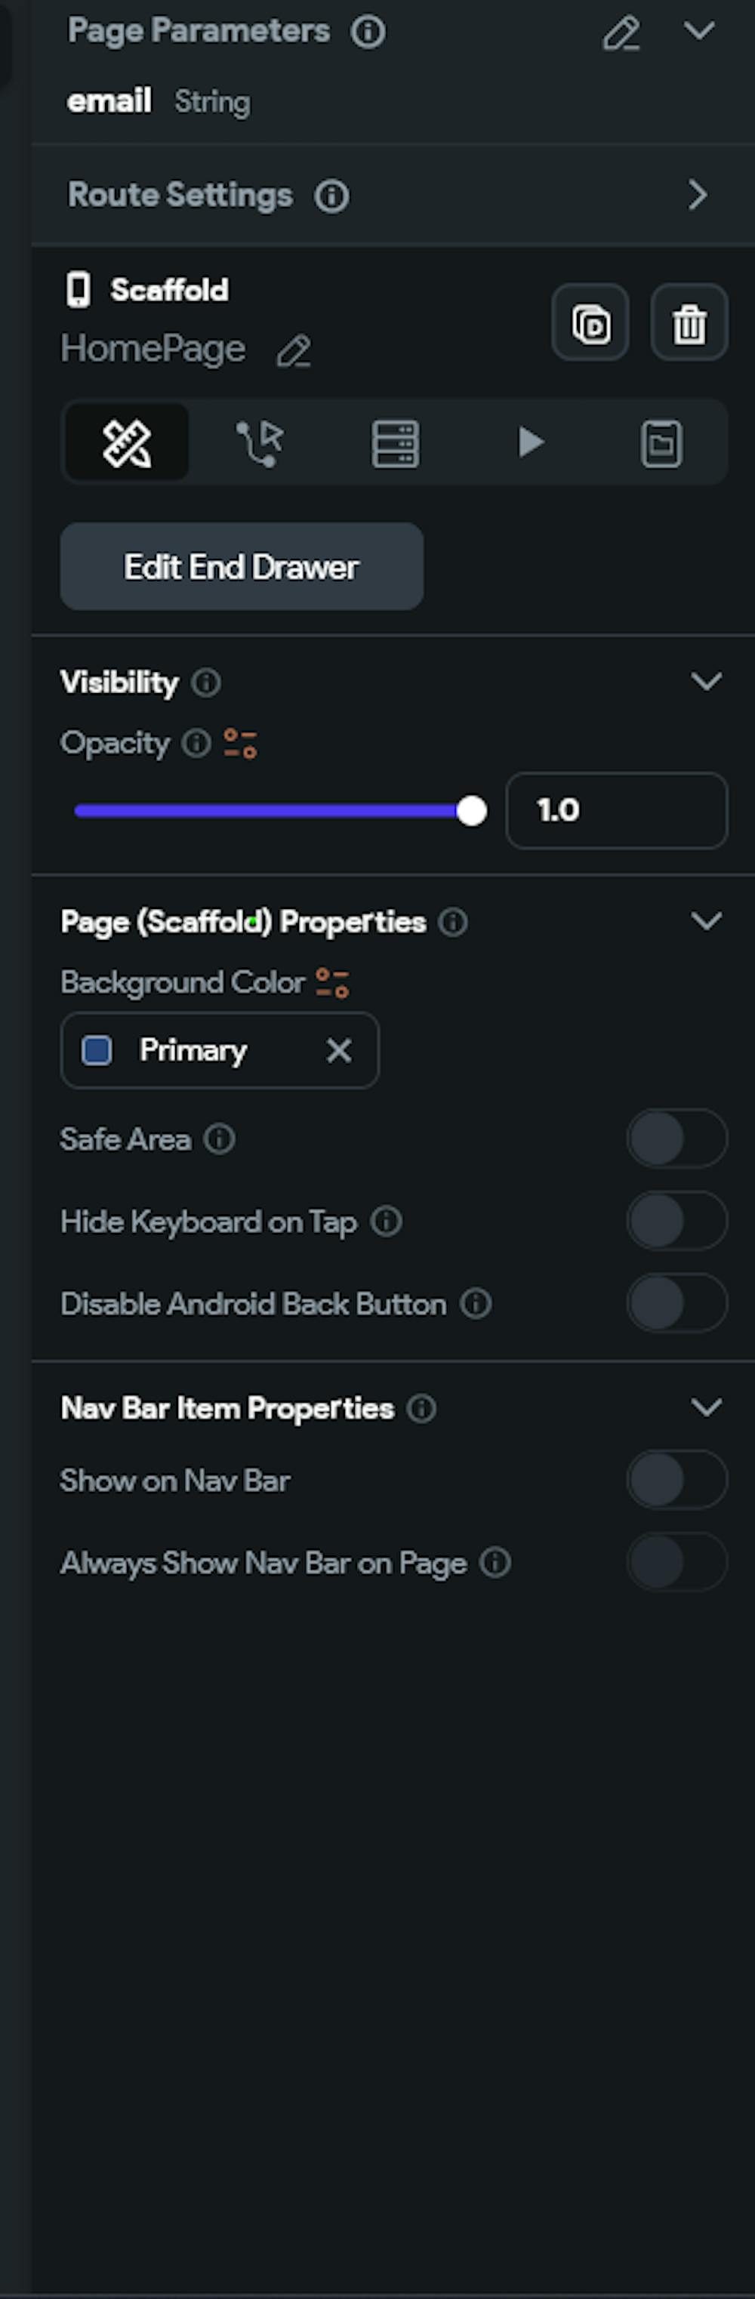Click the duplicate page icon
755x2299 pixels.
[590, 323]
